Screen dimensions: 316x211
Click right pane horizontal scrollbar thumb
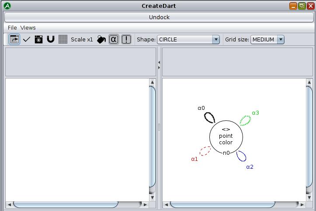point(223,205)
